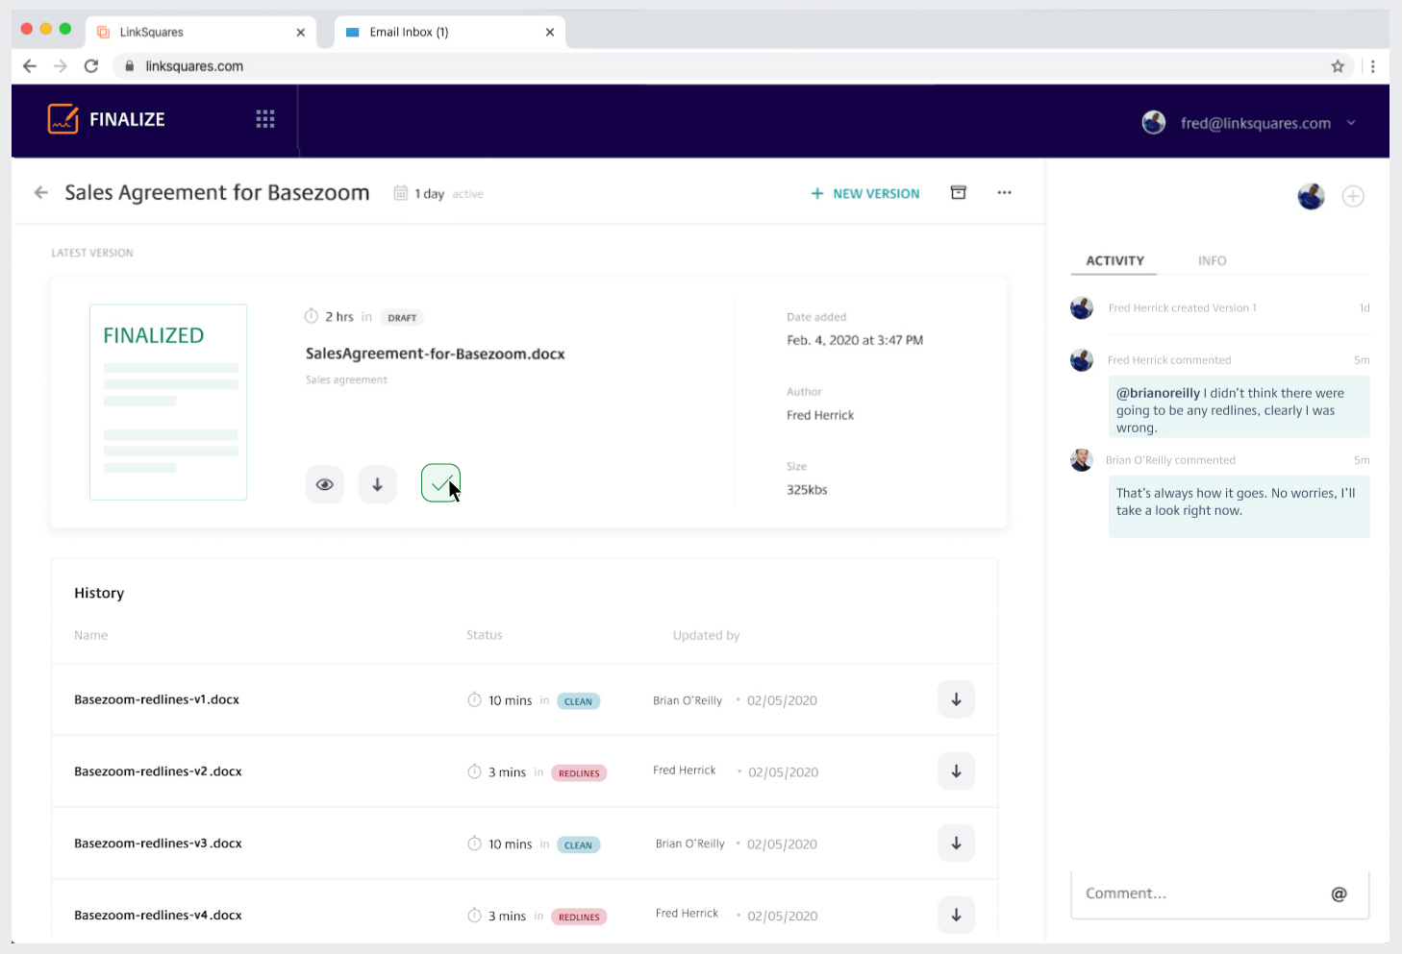Switch to the Email Inbox browser tab
This screenshot has width=1402, height=954.
tap(450, 32)
